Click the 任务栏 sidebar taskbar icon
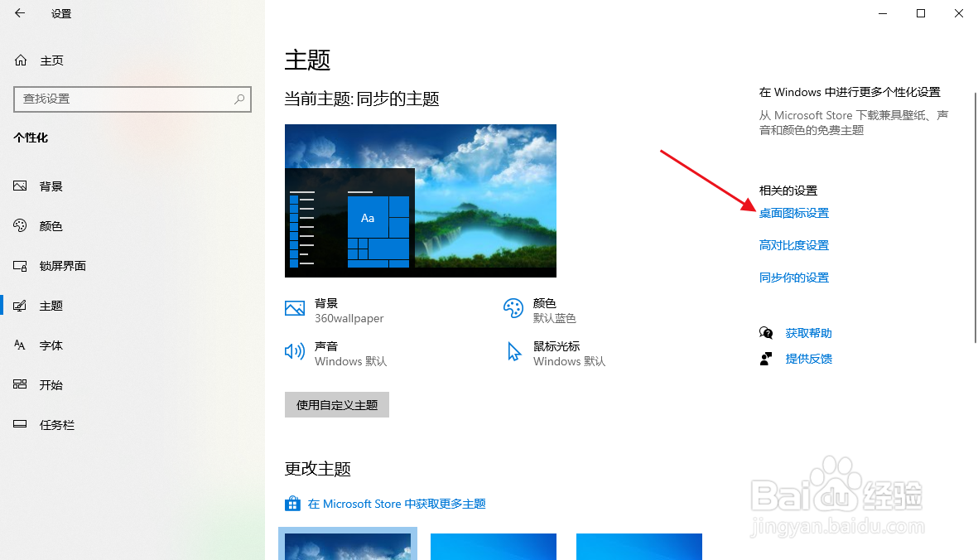Image resolution: width=978 pixels, height=560 pixels. coord(20,424)
